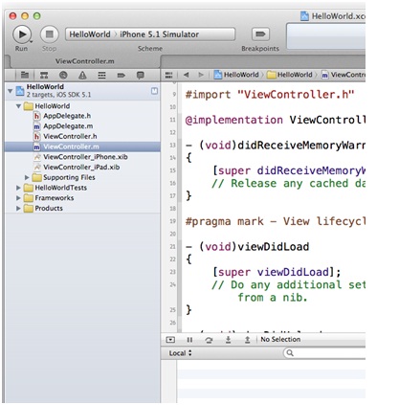399x405 pixels.
Task: Open Run button options arrow
Action: pos(32,42)
